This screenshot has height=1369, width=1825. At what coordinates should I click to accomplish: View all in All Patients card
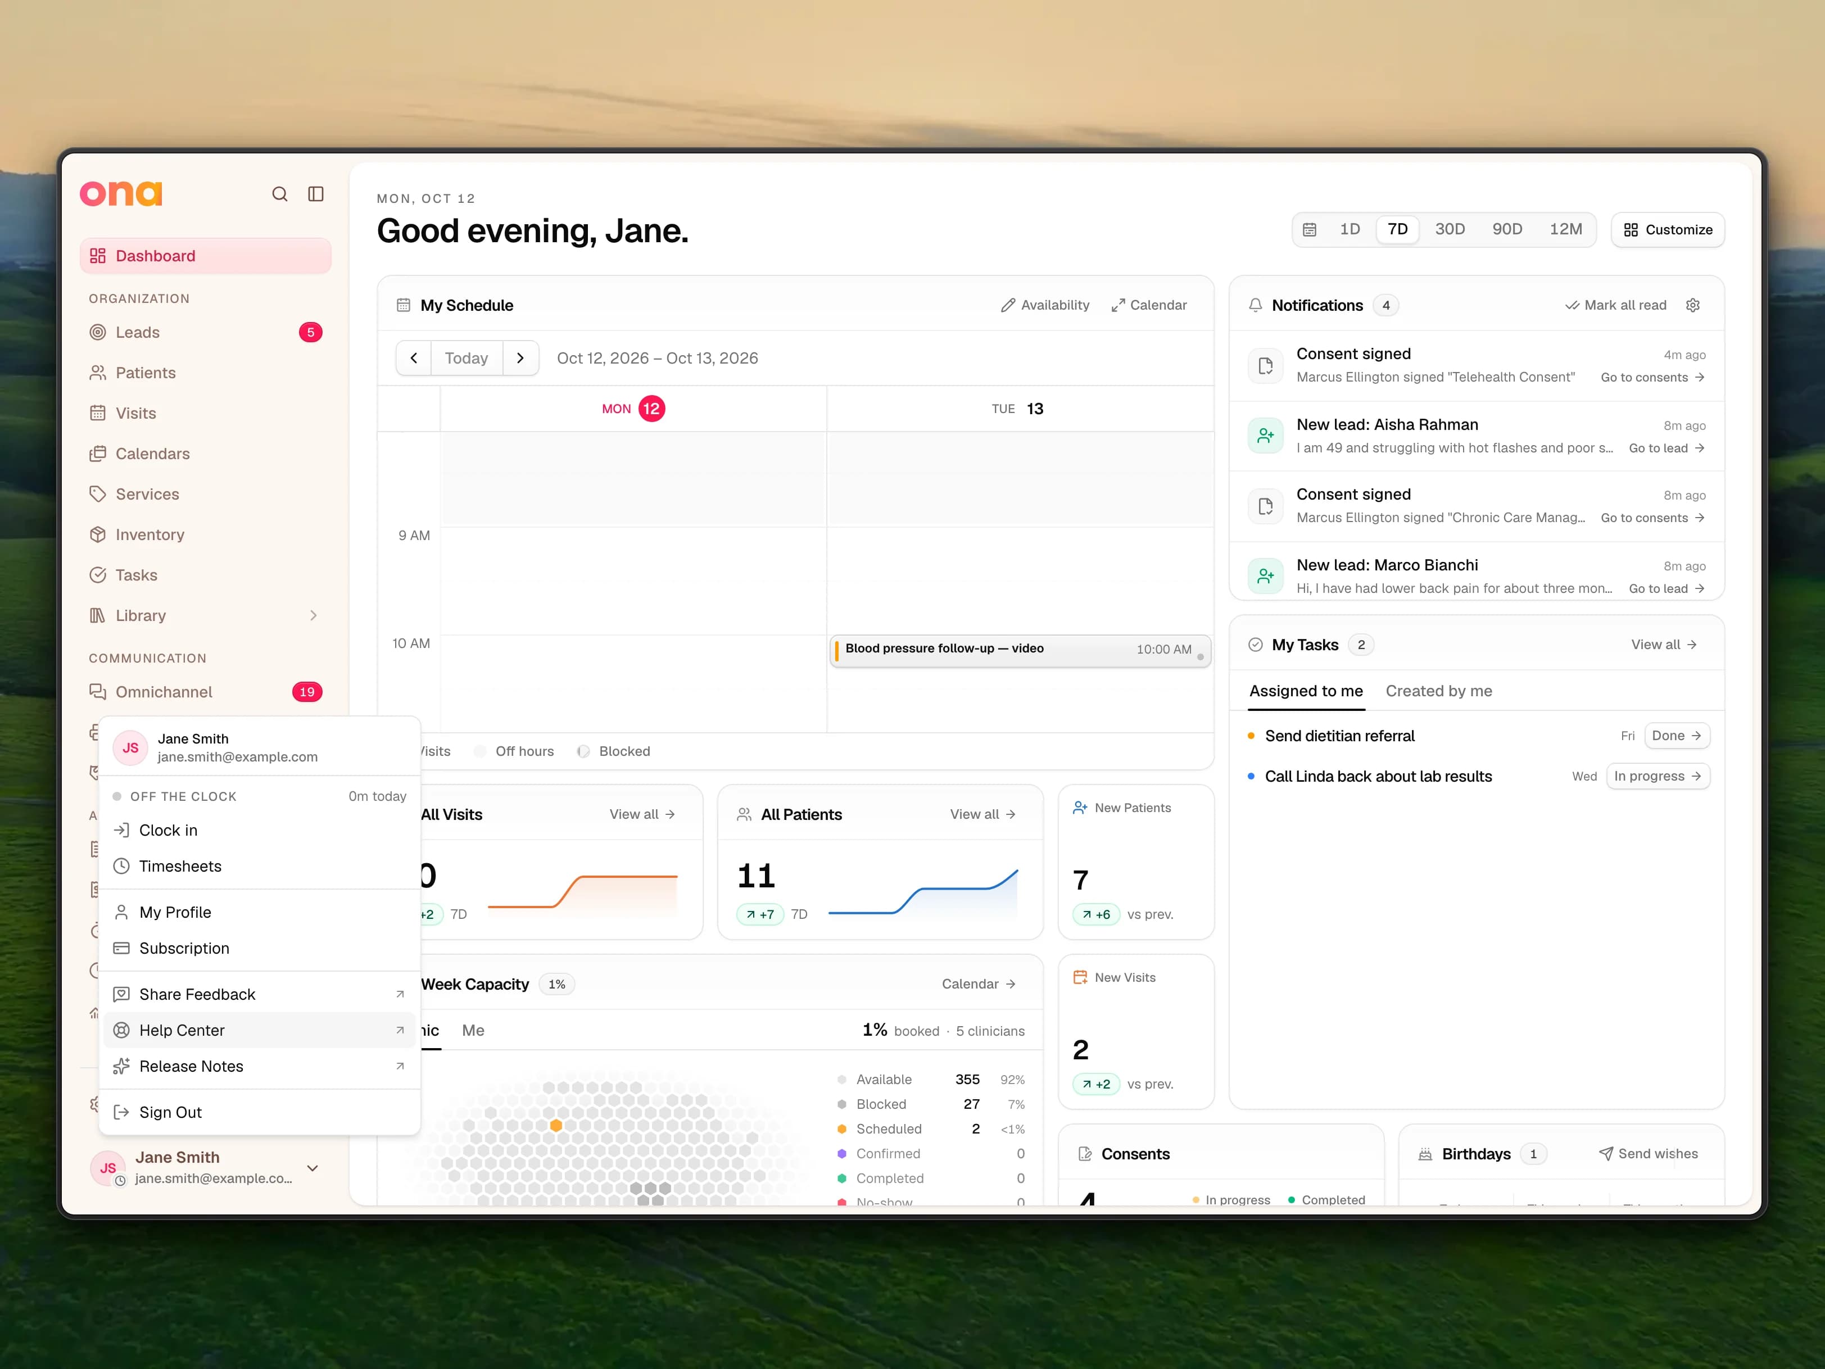click(982, 814)
